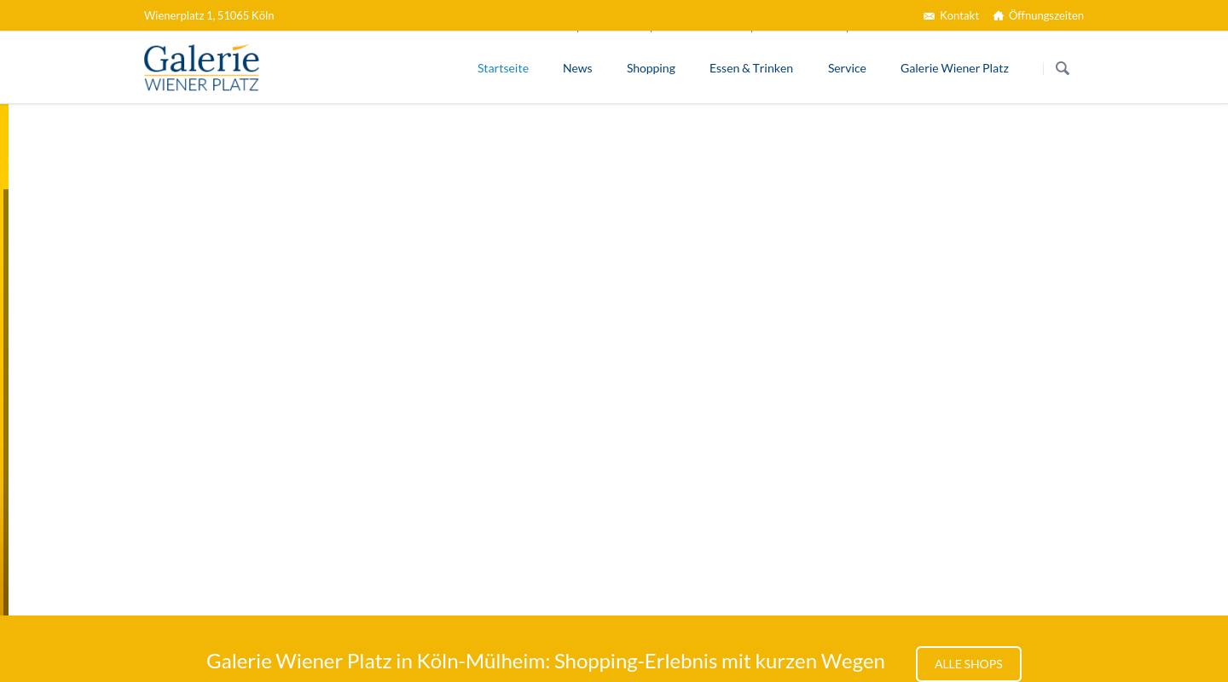Image resolution: width=1228 pixels, height=682 pixels.
Task: Click the address Wienerplatz 1, 51065 Köln
Action: pos(209,15)
